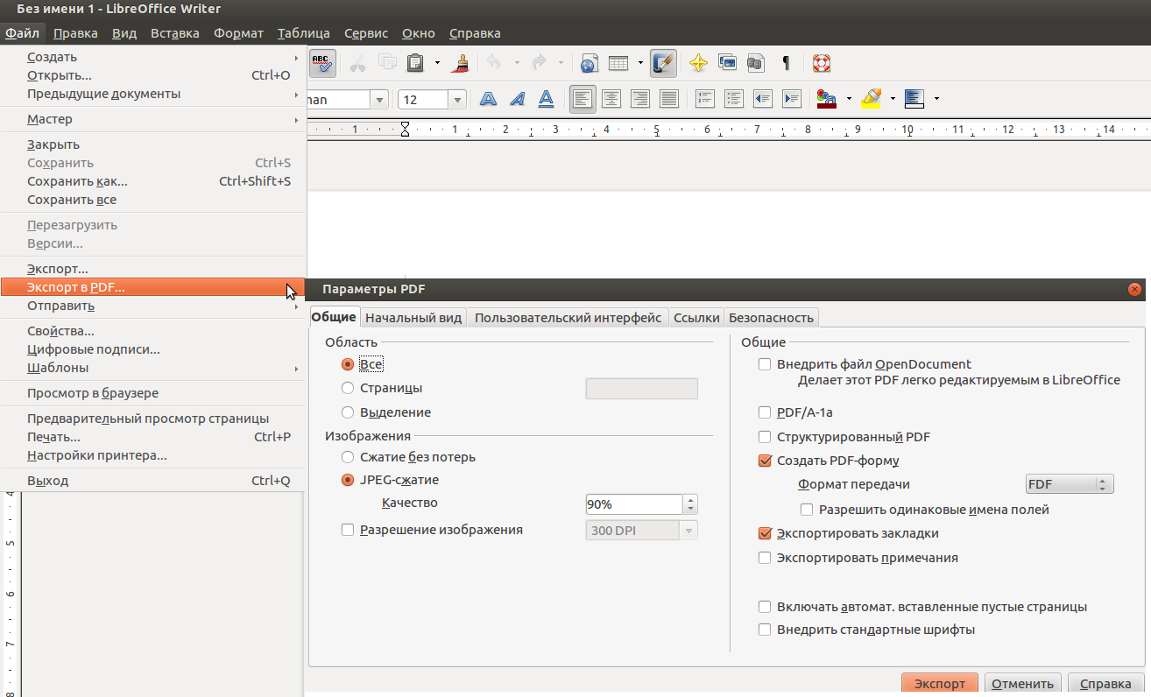Open the font size 12 dropdown
Viewport: 1151px width, 697px height.
[x=457, y=100]
